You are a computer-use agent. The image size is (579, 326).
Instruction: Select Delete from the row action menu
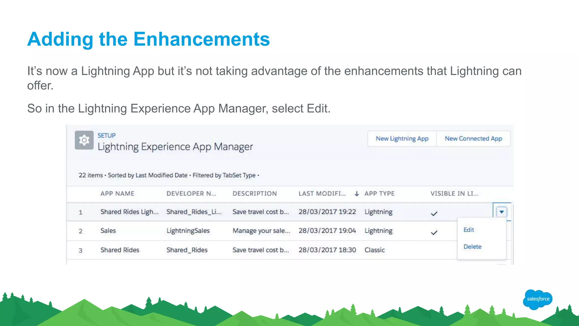click(472, 246)
